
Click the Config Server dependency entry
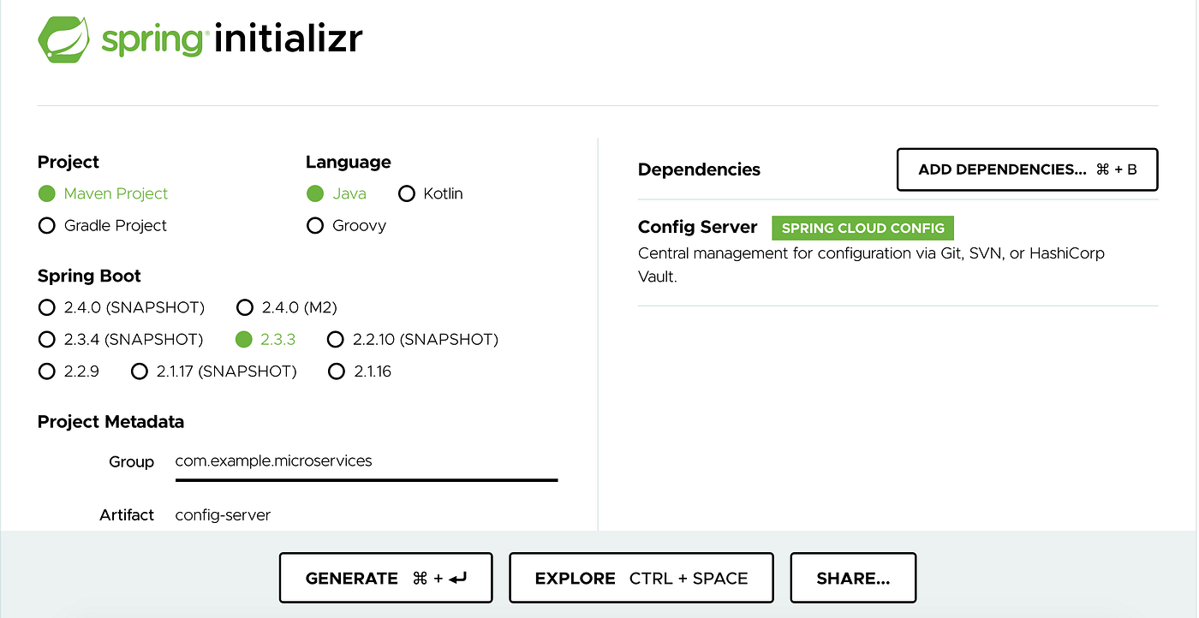697,227
